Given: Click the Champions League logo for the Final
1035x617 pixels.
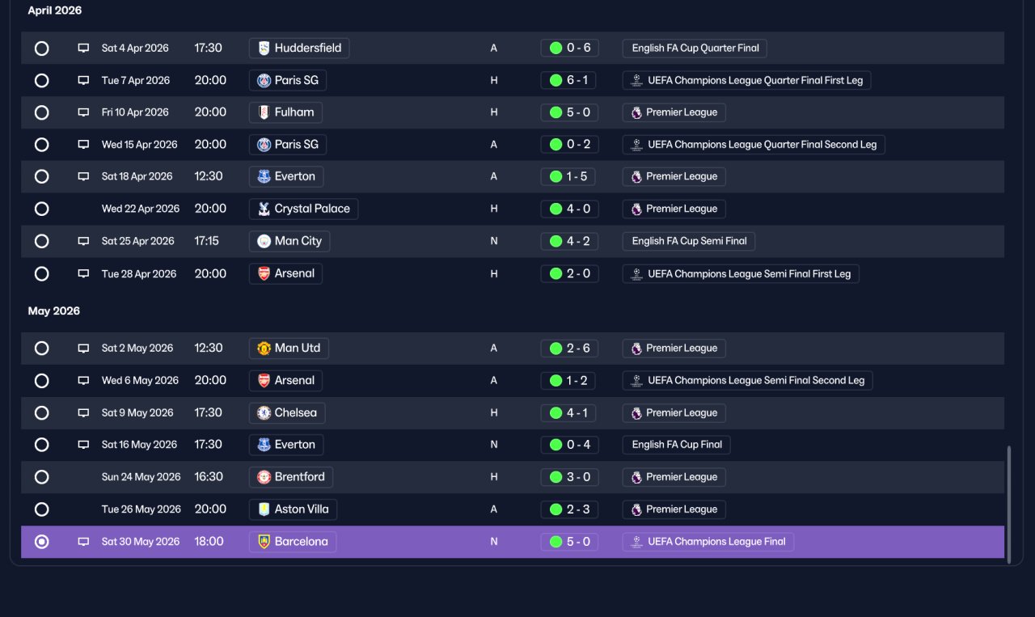Looking at the screenshot, I should (x=636, y=542).
